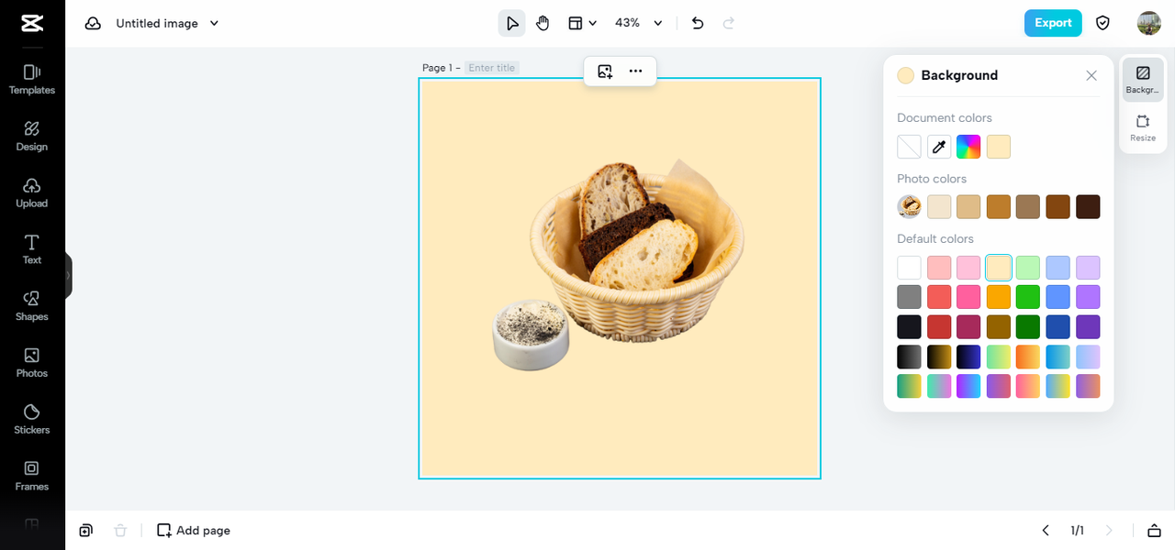Viewport: 1175px width, 550px height.
Task: Click the Add page button
Action: (194, 531)
